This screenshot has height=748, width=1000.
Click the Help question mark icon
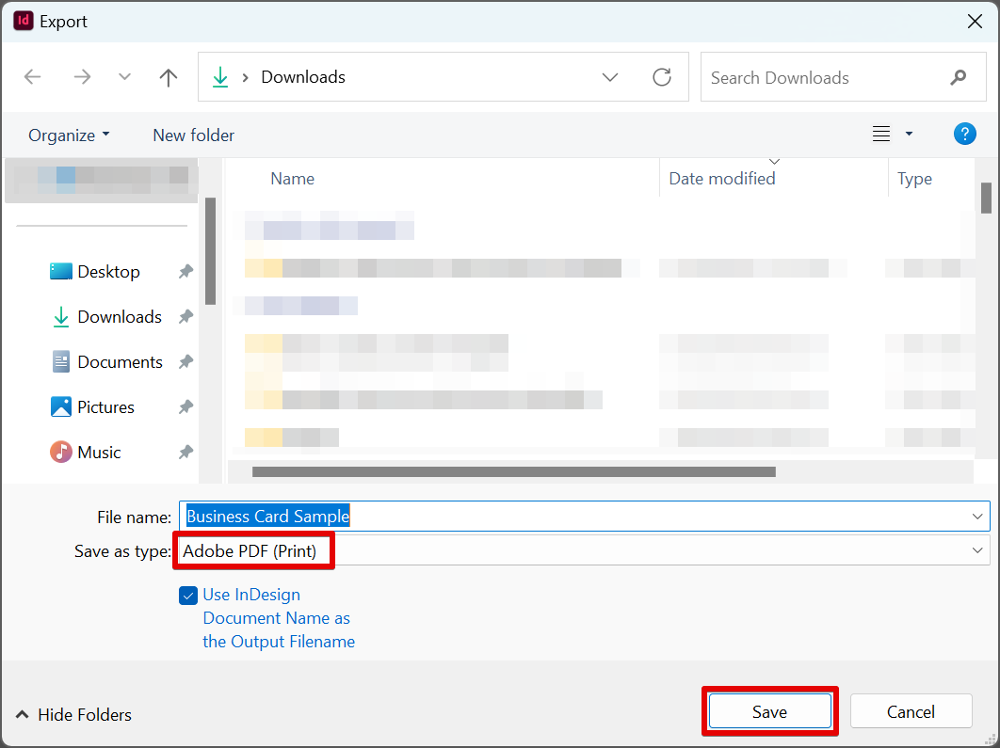tap(964, 134)
